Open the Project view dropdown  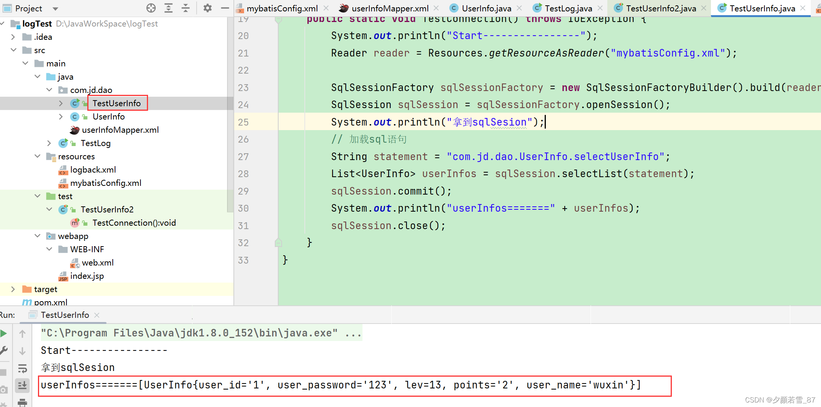pos(54,8)
